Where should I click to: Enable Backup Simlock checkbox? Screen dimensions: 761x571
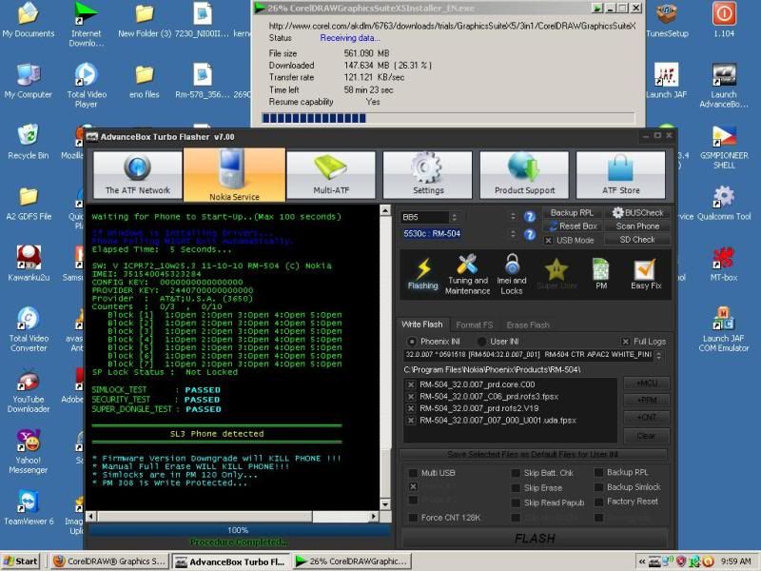(x=599, y=487)
